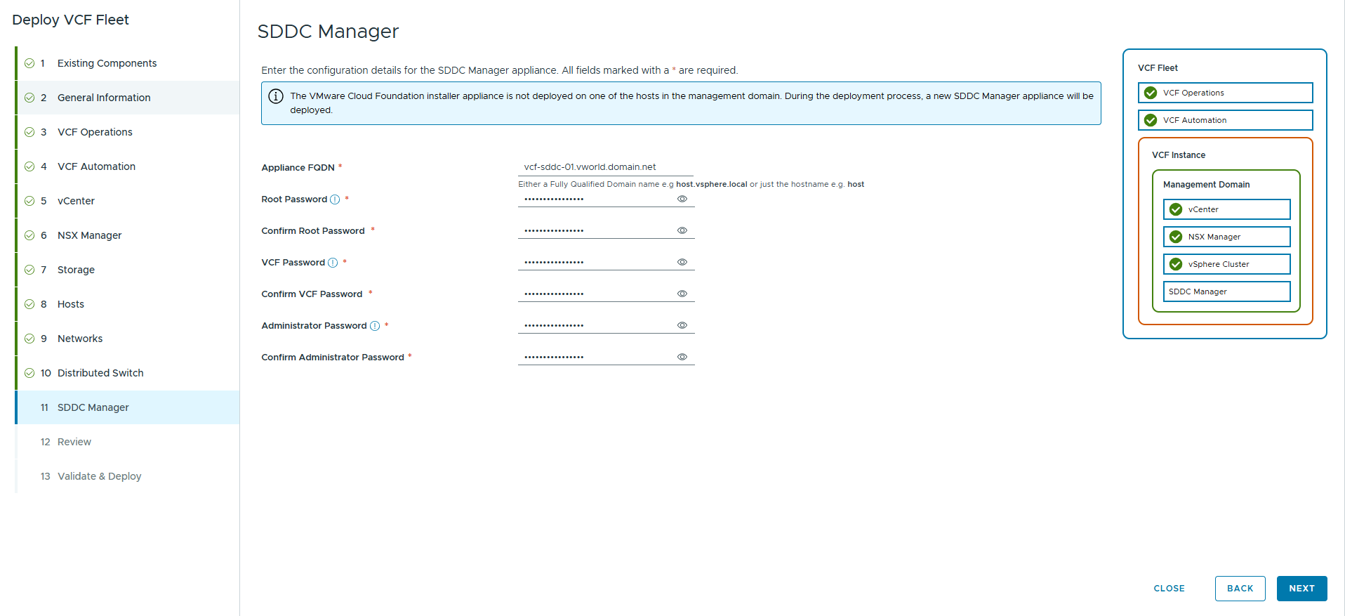Show the Root Password with the eye icon
Viewport: 1345px width, 616px height.
pos(682,199)
